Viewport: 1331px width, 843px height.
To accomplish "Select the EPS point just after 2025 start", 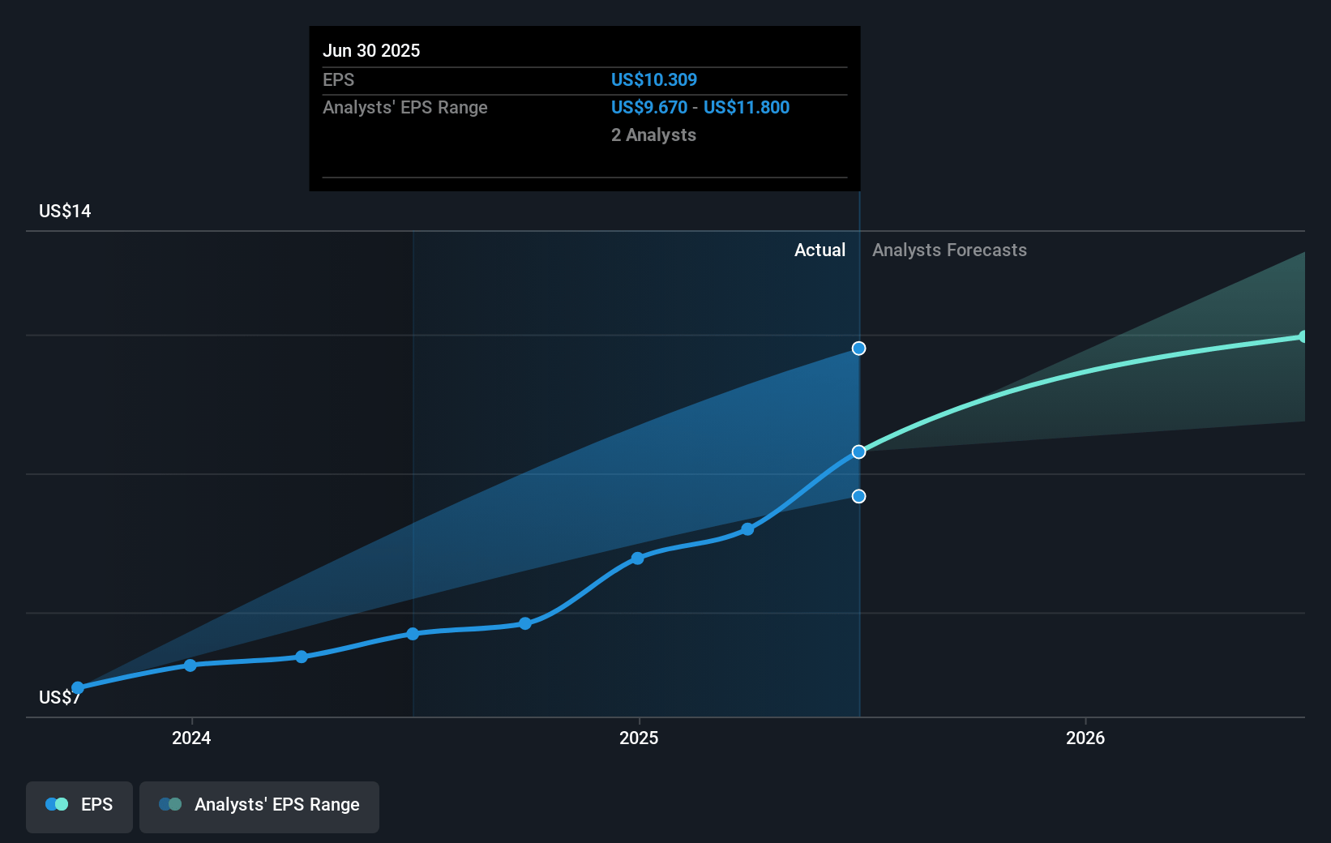I will [x=637, y=558].
